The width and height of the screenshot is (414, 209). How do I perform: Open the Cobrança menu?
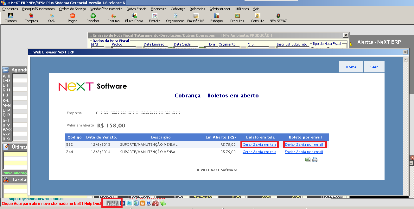(x=178, y=9)
